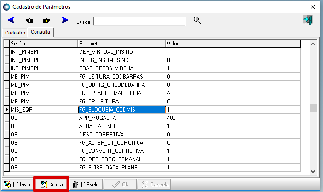Click the [-]-Excluir button
This screenshot has width=323, height=192.
tap(87, 184)
